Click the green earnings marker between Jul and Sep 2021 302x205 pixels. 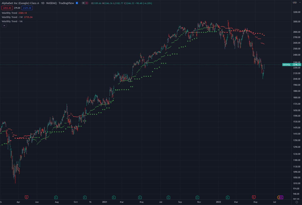168,197
